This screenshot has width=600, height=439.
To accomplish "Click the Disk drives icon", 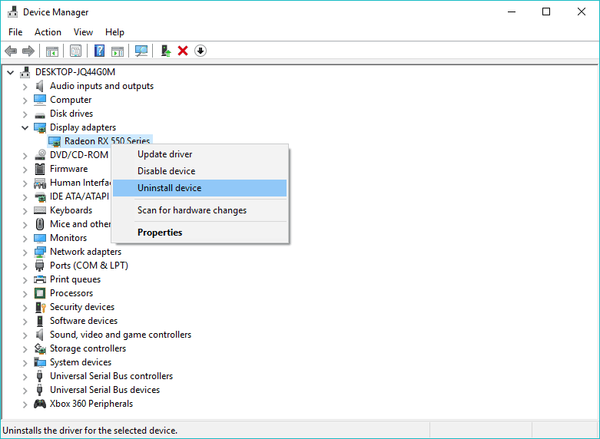I will tap(40, 114).
